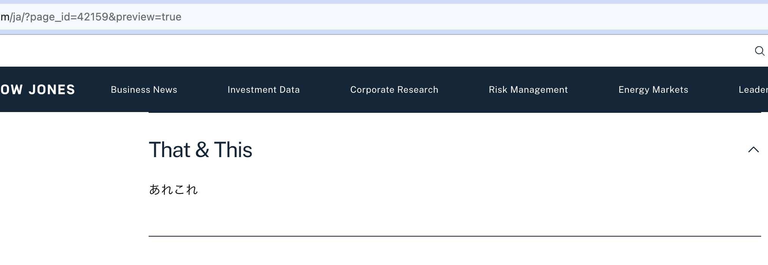Select Risk Management in navigation bar
The image size is (768, 265).
[x=528, y=90]
